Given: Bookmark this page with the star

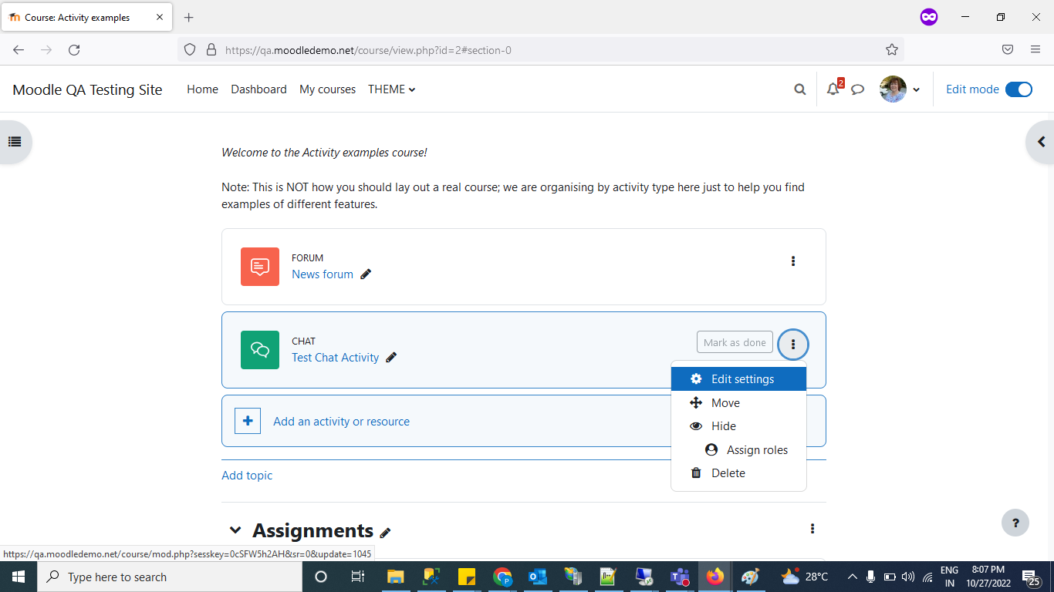Looking at the screenshot, I should pyautogui.click(x=892, y=50).
